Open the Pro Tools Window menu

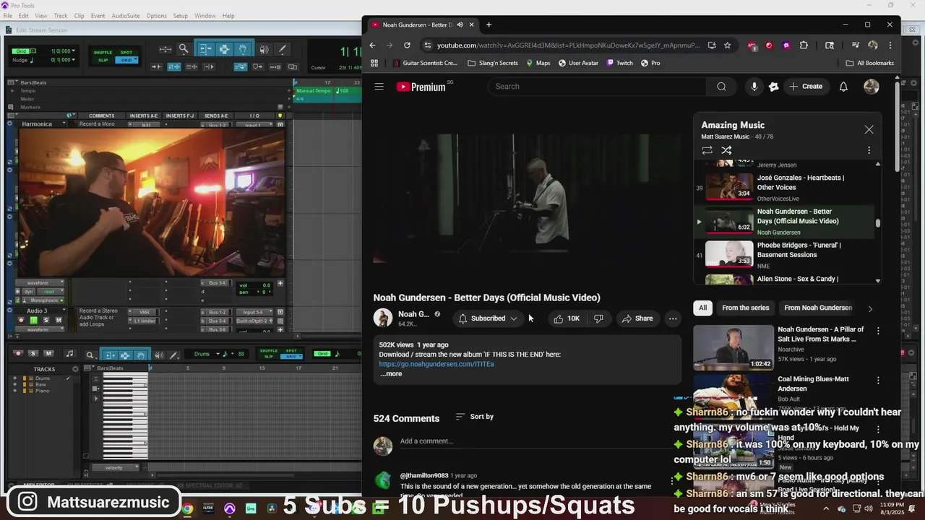point(205,16)
